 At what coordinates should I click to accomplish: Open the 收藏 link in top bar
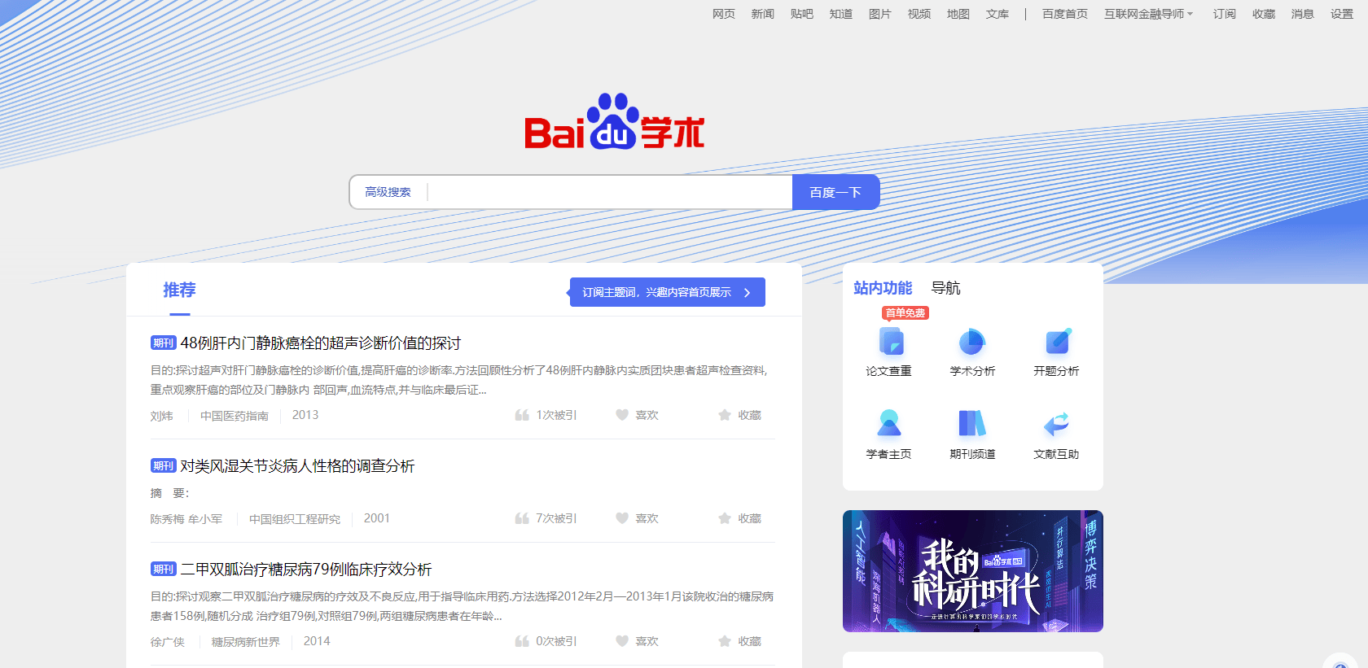click(x=1264, y=14)
